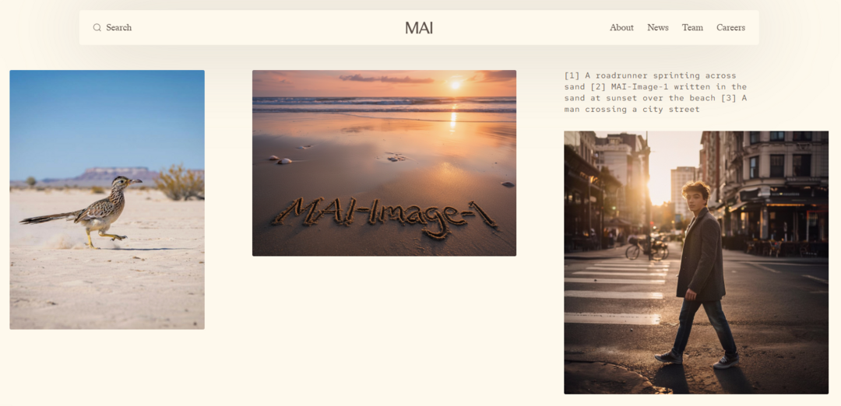Focus the Search input field
Viewport: 841px width, 406px height.
118,27
